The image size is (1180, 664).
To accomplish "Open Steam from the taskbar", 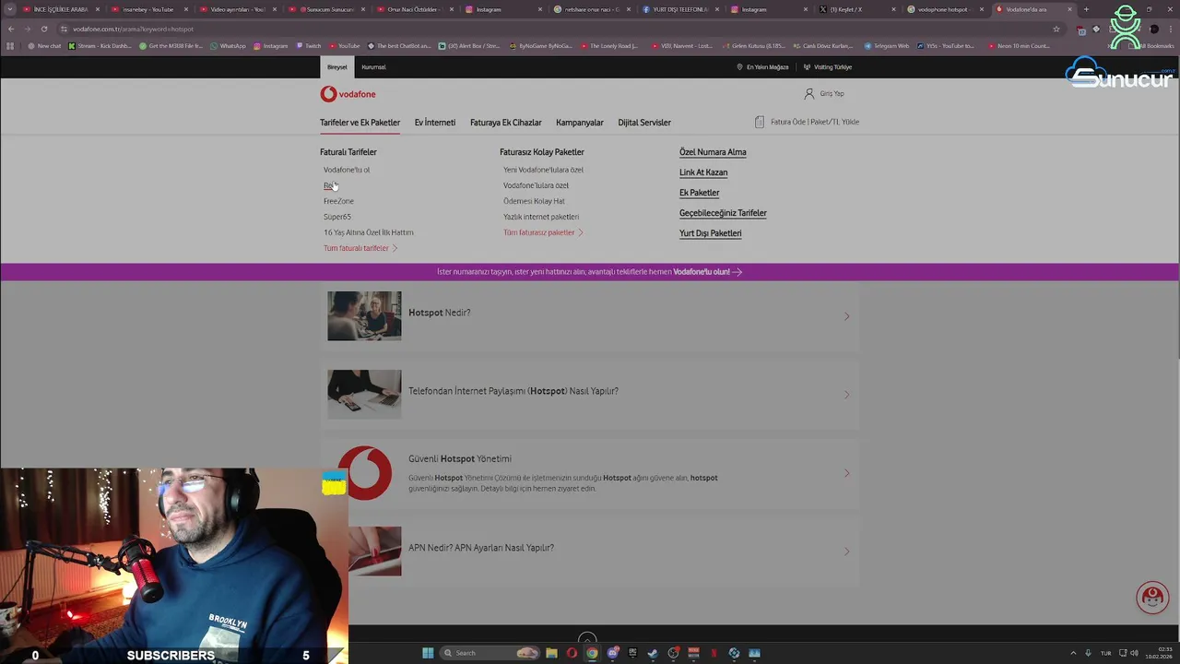I will click(653, 653).
